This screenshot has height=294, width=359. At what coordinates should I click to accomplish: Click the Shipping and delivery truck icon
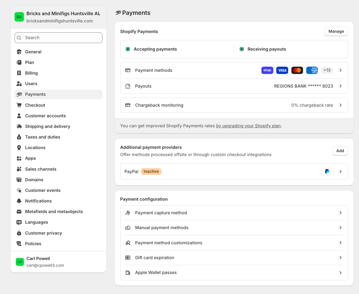[x=19, y=126]
